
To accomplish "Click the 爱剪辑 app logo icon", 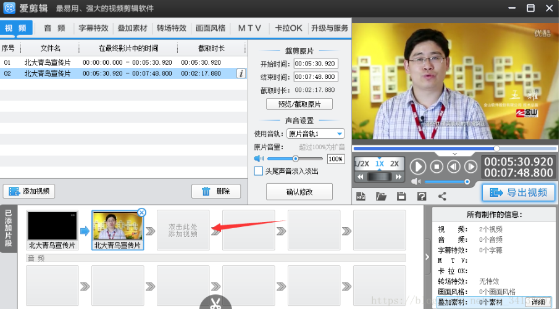I will [x=9, y=8].
